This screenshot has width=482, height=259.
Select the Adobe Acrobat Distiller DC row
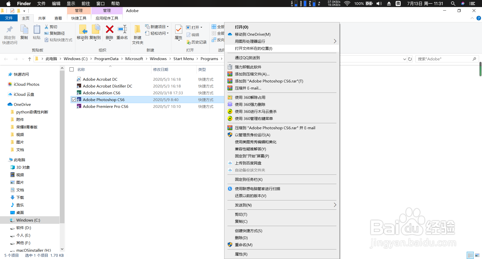(147, 86)
